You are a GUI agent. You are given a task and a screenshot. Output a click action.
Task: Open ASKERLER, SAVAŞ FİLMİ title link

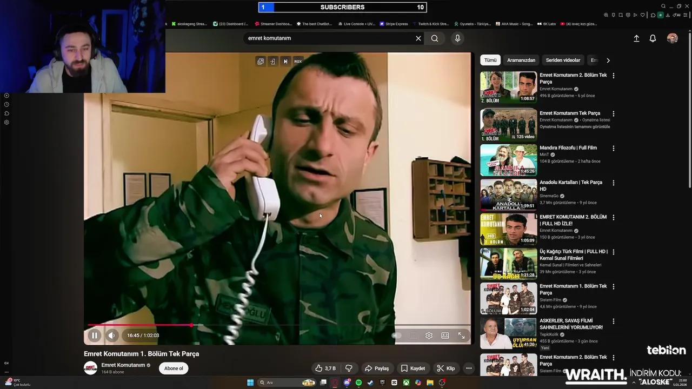tap(571, 324)
